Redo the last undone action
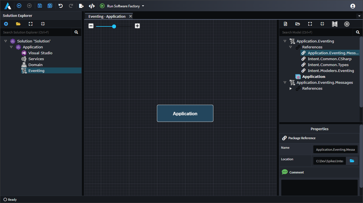This screenshot has width=363, height=203. [71, 6]
